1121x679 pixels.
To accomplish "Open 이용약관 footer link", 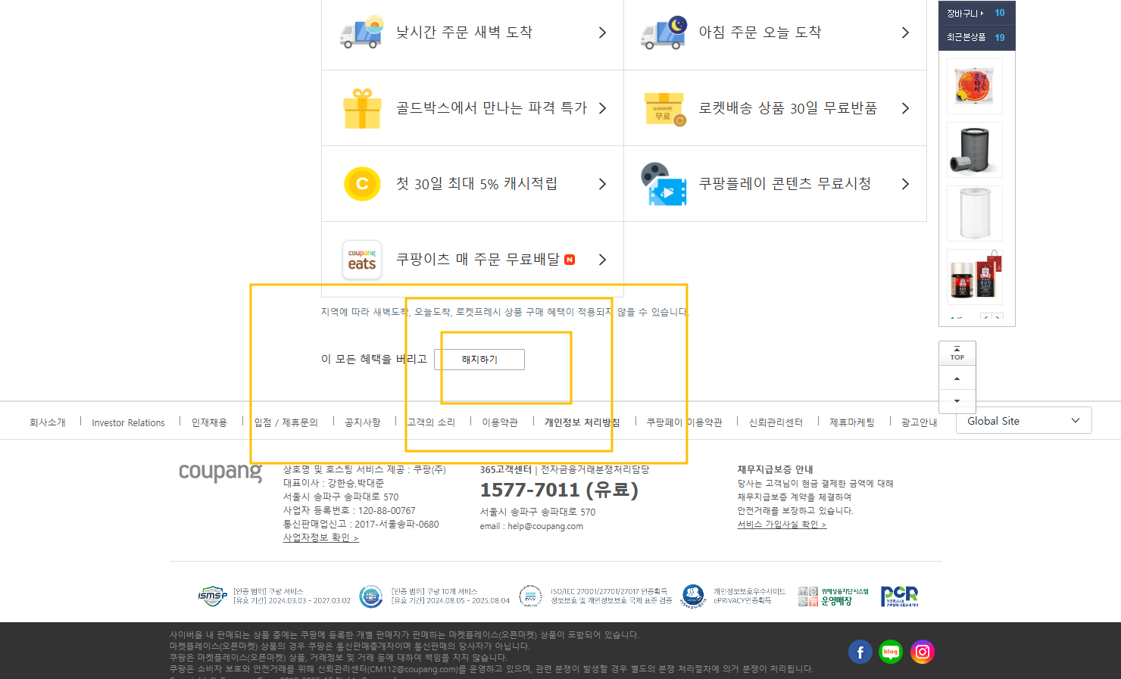I will (500, 422).
